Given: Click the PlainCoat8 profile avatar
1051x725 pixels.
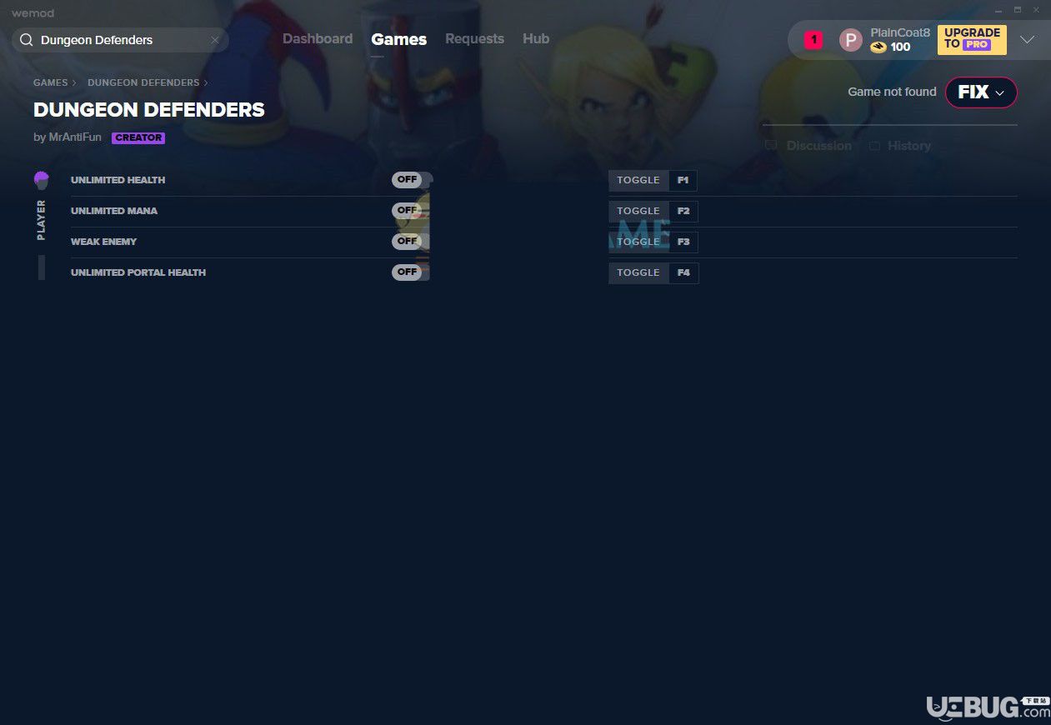Looking at the screenshot, I should coord(850,40).
